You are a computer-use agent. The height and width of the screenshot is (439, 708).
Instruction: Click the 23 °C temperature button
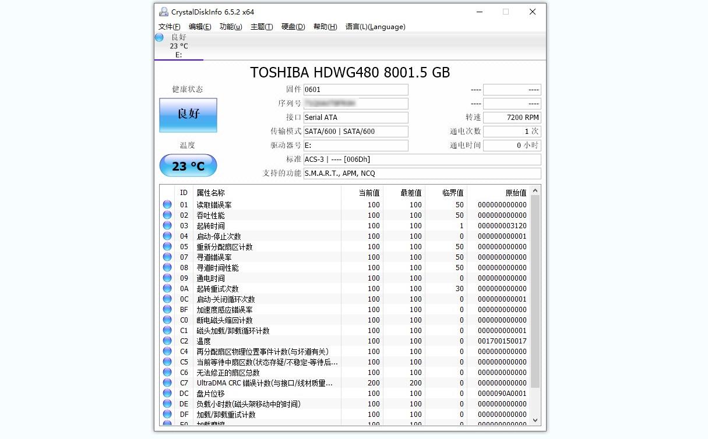click(188, 165)
